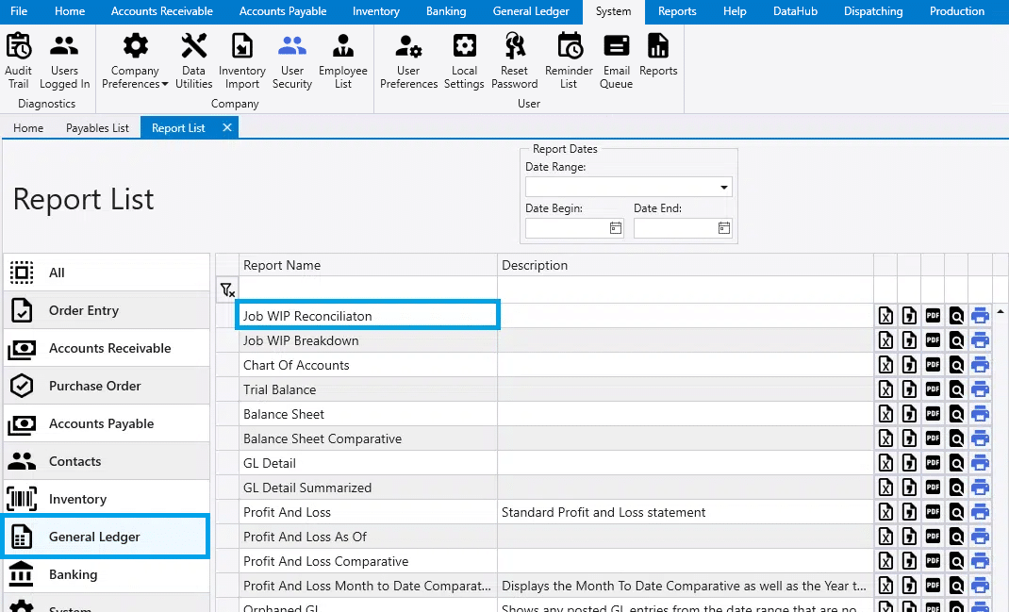1009x612 pixels.
Task: Print the Profit And Loss report
Action: tap(980, 512)
